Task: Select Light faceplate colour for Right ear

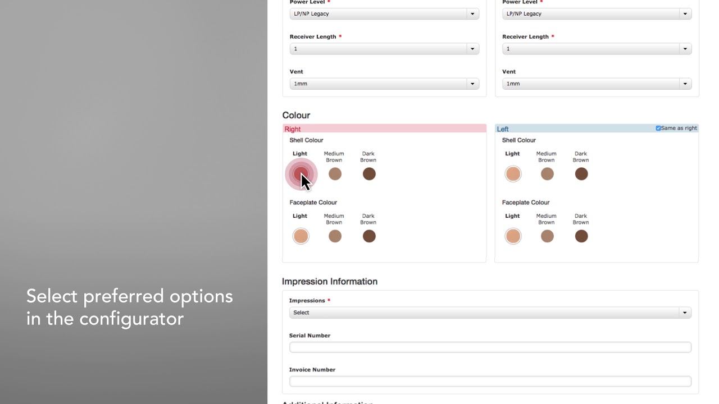Action: tap(301, 236)
